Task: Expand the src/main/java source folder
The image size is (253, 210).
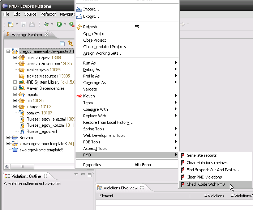Action: (x=15, y=58)
